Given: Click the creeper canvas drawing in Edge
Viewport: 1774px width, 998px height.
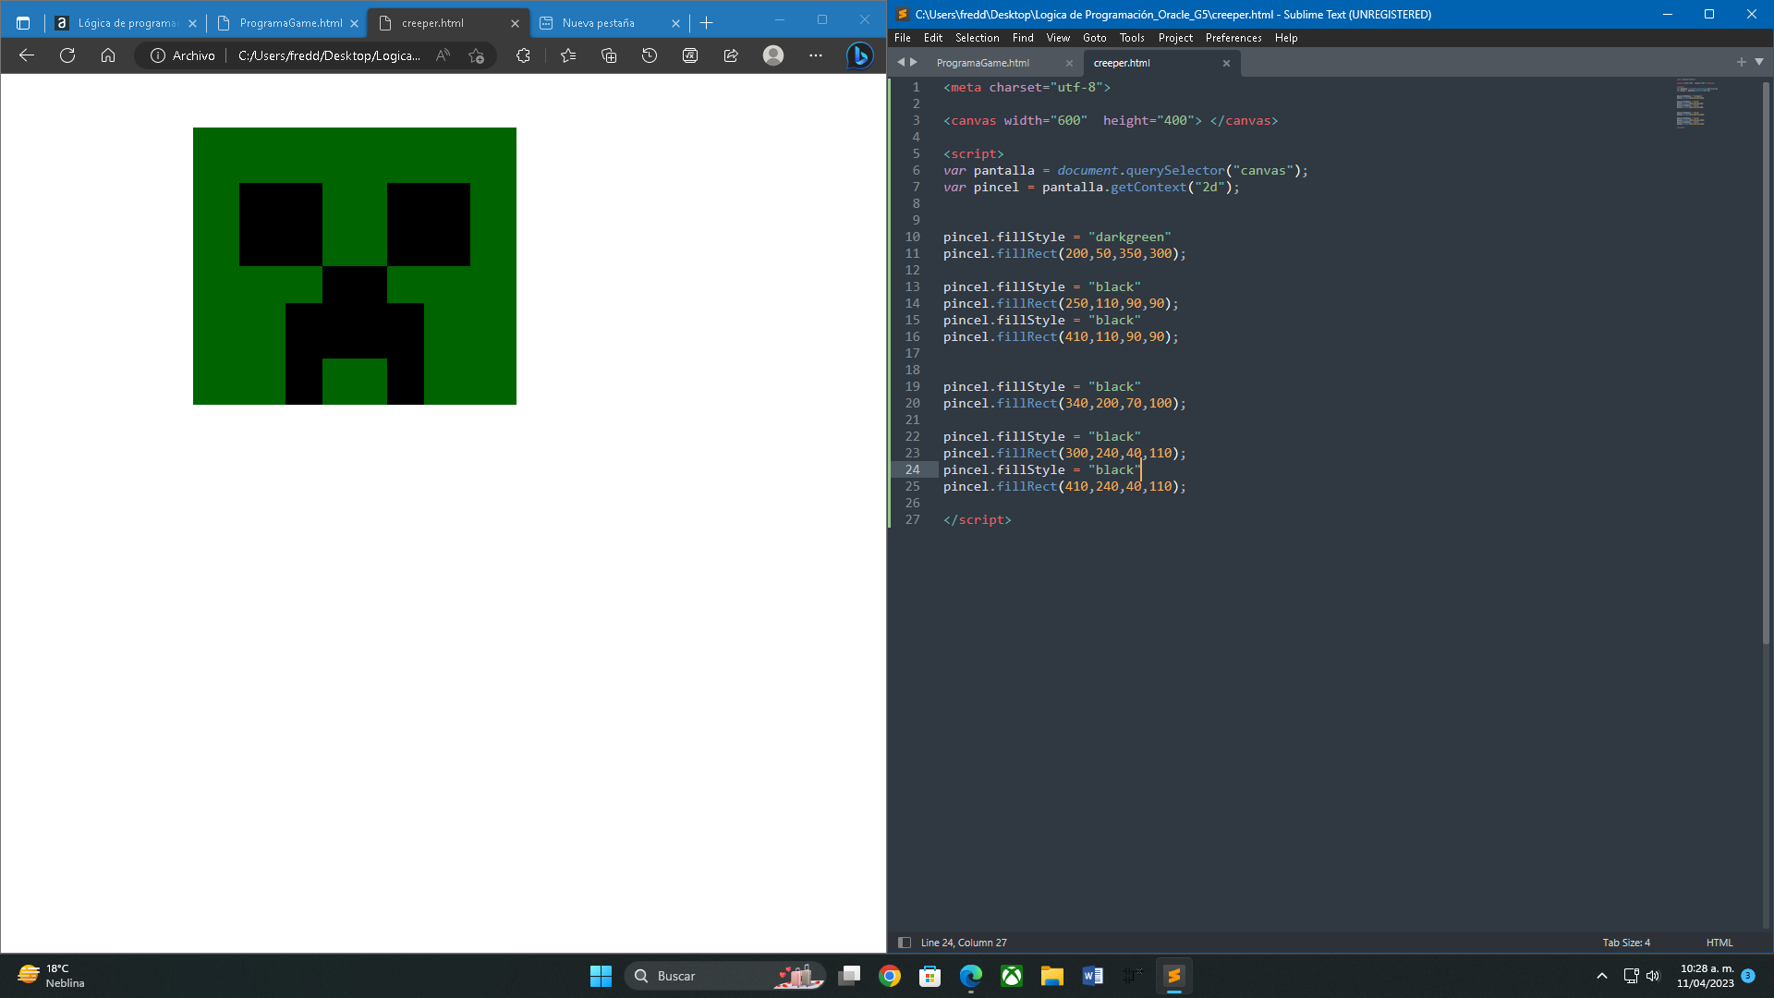Looking at the screenshot, I should tap(355, 266).
